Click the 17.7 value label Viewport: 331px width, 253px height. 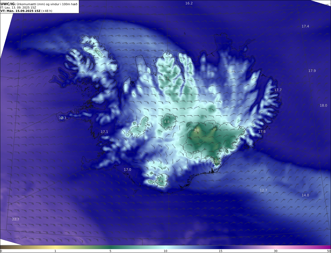pos(278,90)
